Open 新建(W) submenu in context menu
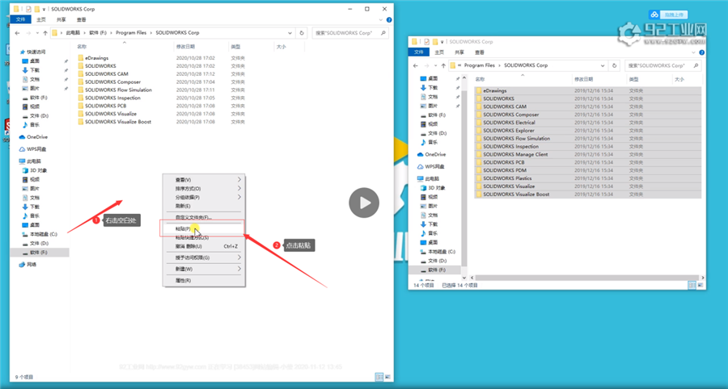This screenshot has height=389, width=728. (203, 269)
